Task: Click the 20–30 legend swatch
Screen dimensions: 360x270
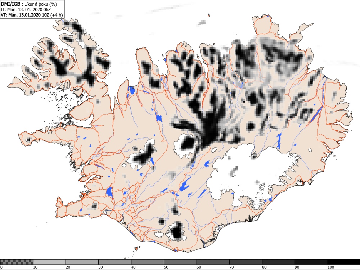Action: click(82, 262)
